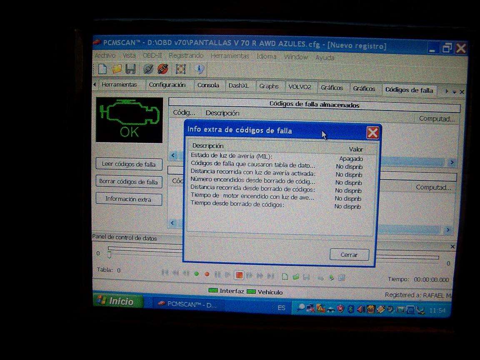The width and height of the screenshot is (480, 360).
Task: Open the Vista menu
Action: coord(129,56)
